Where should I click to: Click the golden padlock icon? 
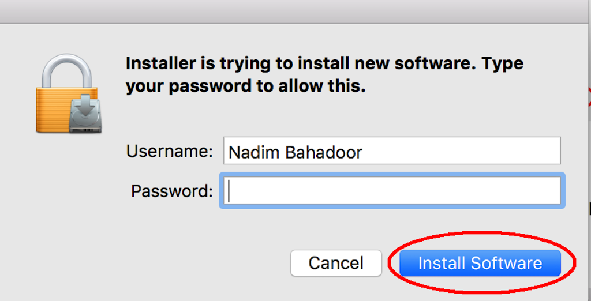click(68, 93)
